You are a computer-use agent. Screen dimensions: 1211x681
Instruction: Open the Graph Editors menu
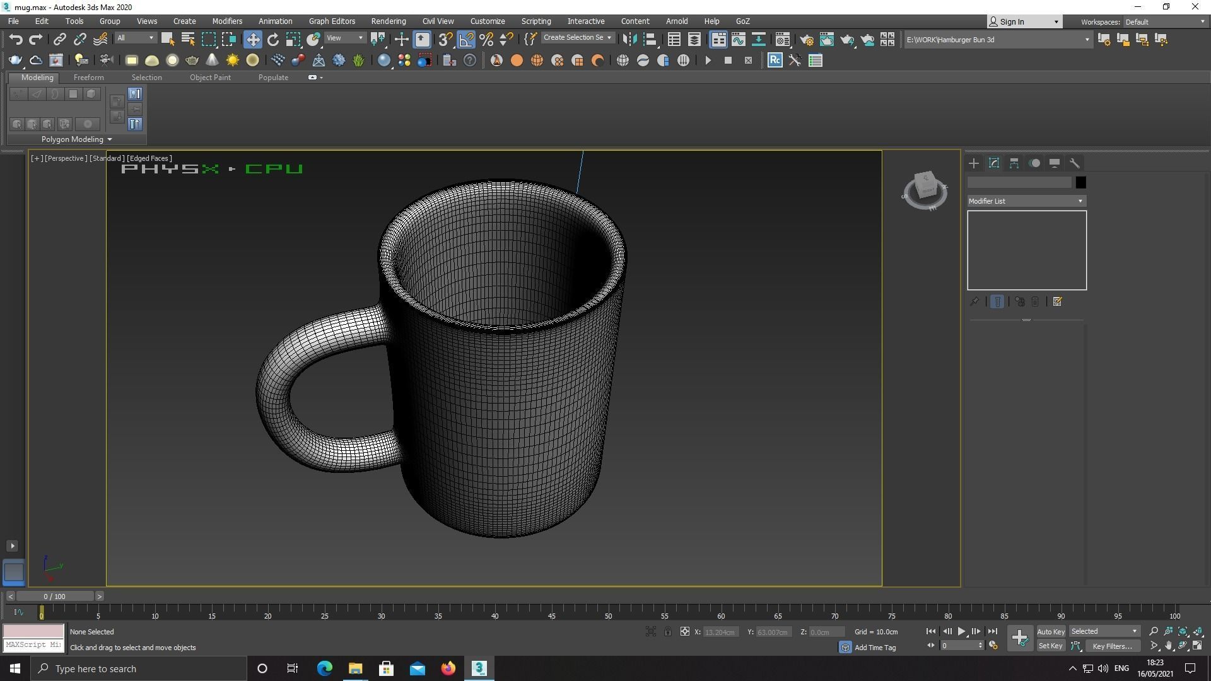point(332,21)
